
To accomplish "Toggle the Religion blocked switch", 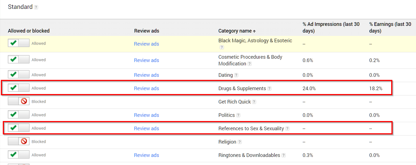I will tap(19, 141).
